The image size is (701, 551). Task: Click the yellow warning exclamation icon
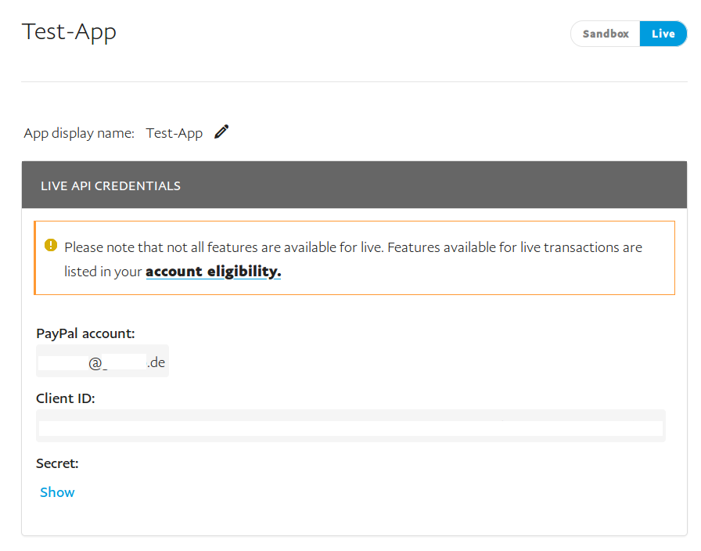click(x=51, y=246)
